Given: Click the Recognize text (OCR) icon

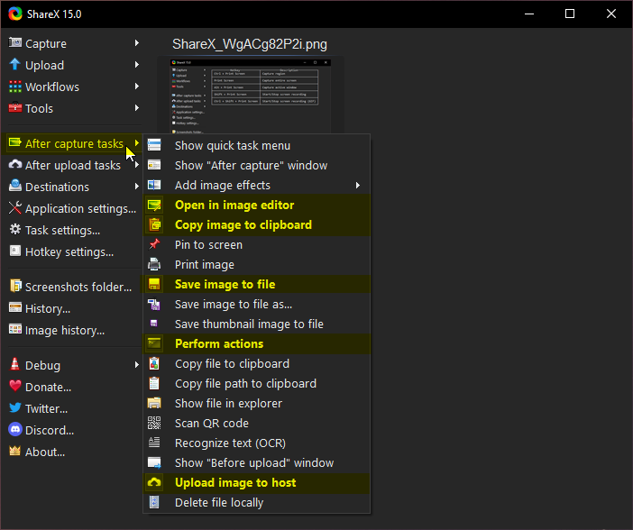Looking at the screenshot, I should coord(154,443).
